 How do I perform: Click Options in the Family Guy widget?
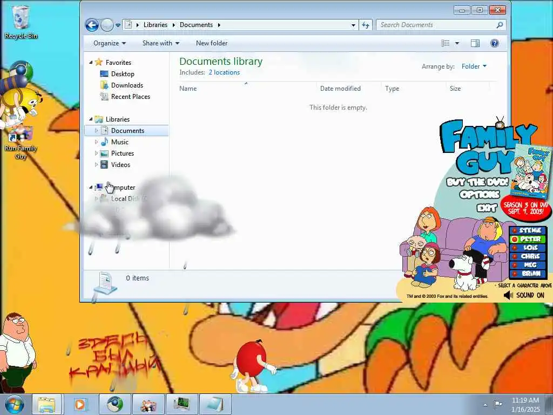tap(480, 195)
